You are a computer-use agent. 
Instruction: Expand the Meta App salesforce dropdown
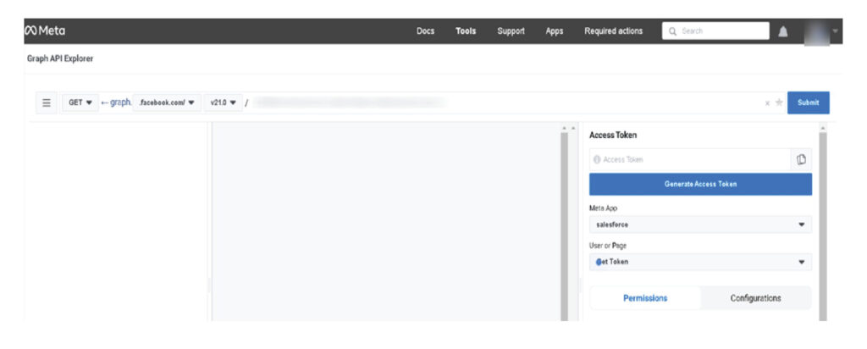tap(700, 224)
